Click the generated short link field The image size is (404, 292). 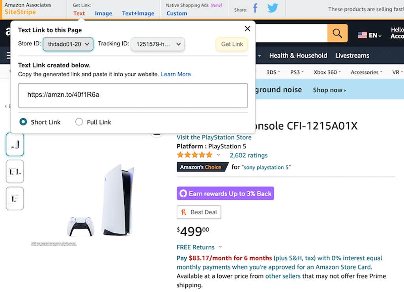click(133, 95)
